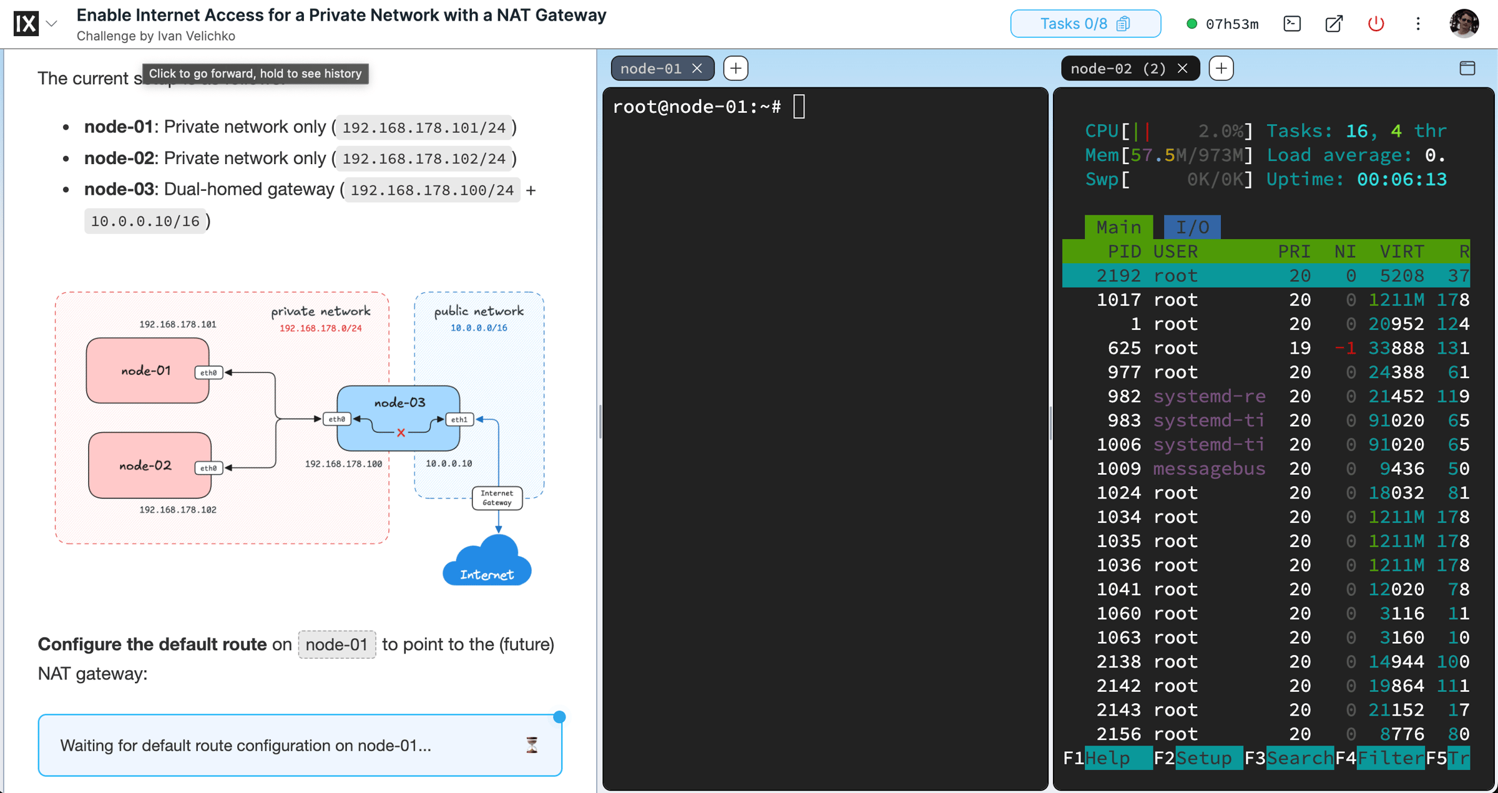The image size is (1498, 793).
Task: Open the iximiuz logo home menu
Action: click(x=26, y=24)
